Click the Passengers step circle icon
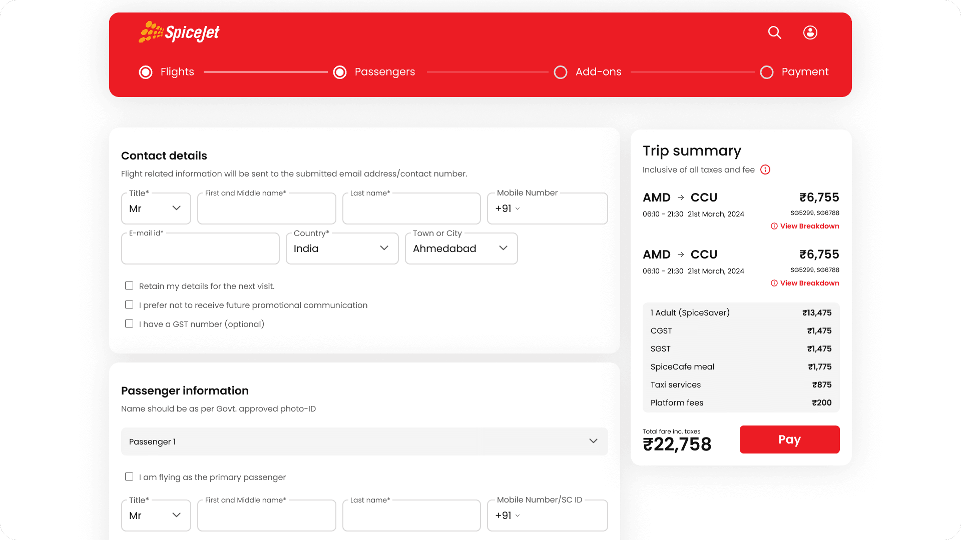The height and width of the screenshot is (540, 961). pos(340,72)
